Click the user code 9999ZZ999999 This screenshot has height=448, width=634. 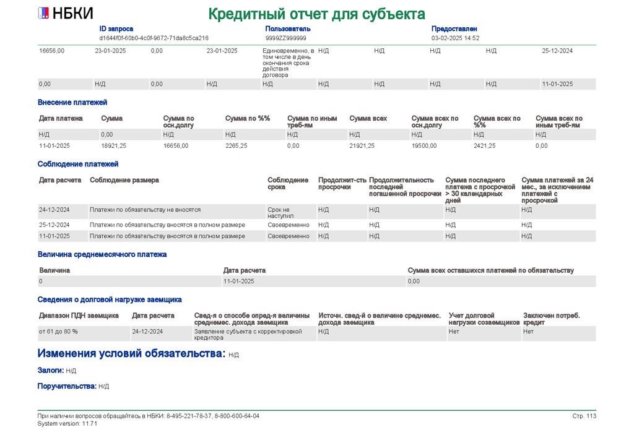click(x=285, y=38)
